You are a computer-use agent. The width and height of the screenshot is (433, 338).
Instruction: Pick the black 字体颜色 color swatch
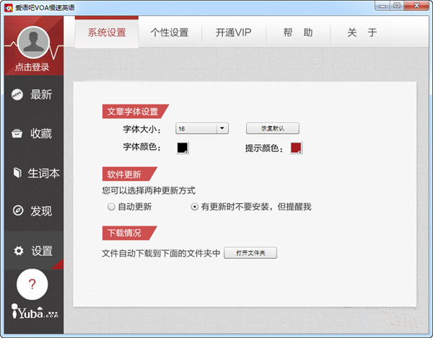183,148
